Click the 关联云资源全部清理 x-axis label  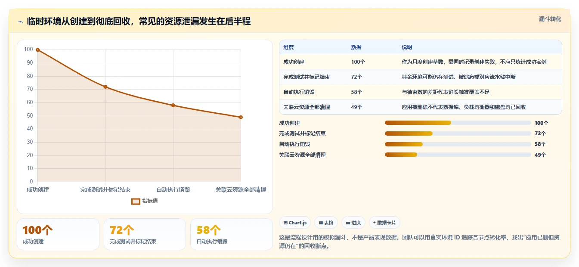click(x=241, y=190)
